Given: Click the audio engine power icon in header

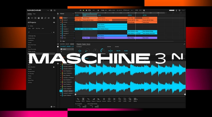Looking at the screenshot, I should tap(179, 10).
